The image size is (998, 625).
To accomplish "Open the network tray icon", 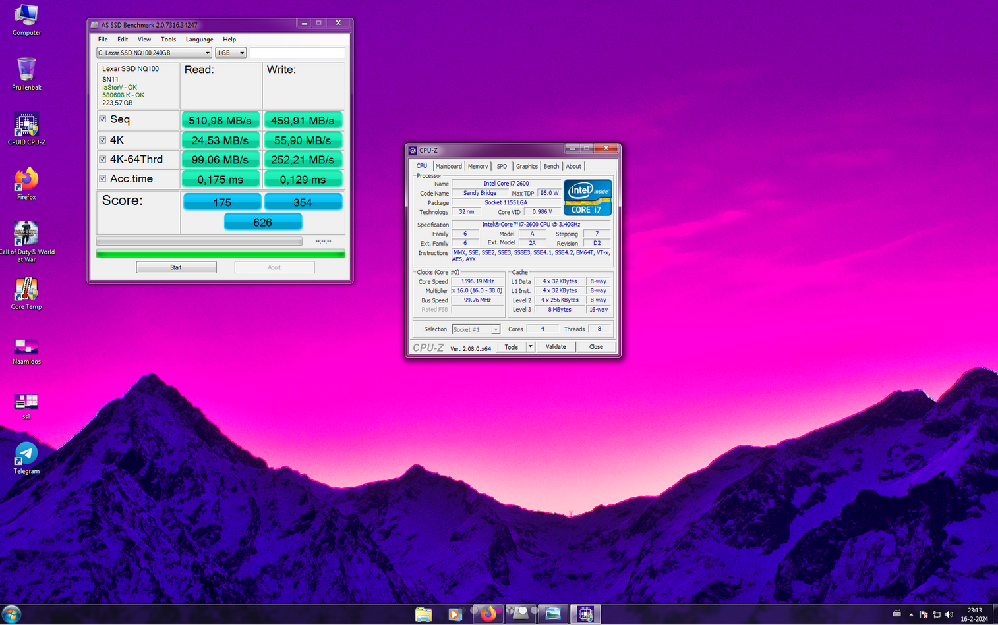I will click(x=936, y=615).
